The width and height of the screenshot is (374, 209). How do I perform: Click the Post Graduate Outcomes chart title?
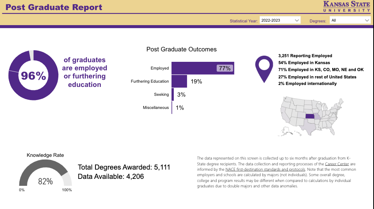(x=181, y=49)
